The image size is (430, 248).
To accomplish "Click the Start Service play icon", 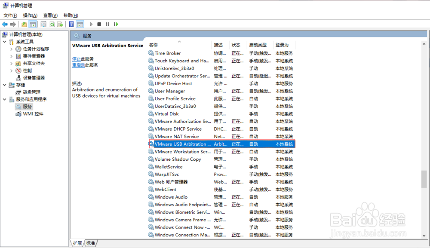I will [x=91, y=24].
